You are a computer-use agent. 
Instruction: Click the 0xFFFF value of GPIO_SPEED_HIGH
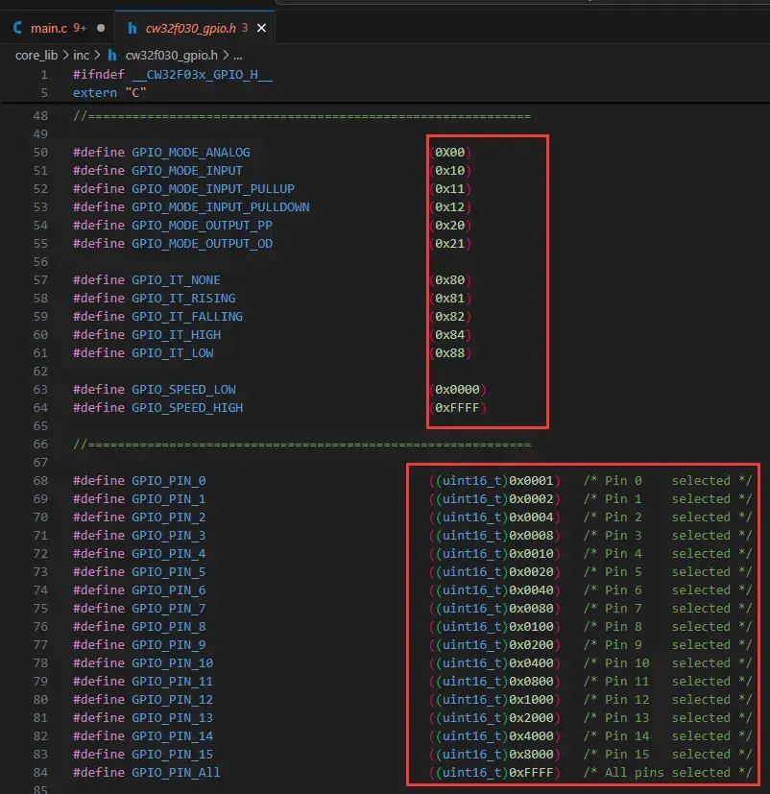click(457, 408)
